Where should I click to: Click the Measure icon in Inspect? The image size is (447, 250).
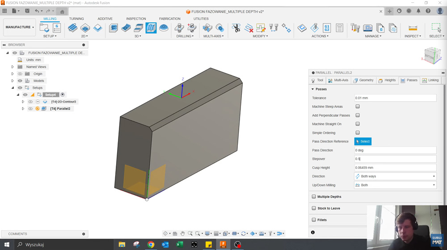point(413,28)
